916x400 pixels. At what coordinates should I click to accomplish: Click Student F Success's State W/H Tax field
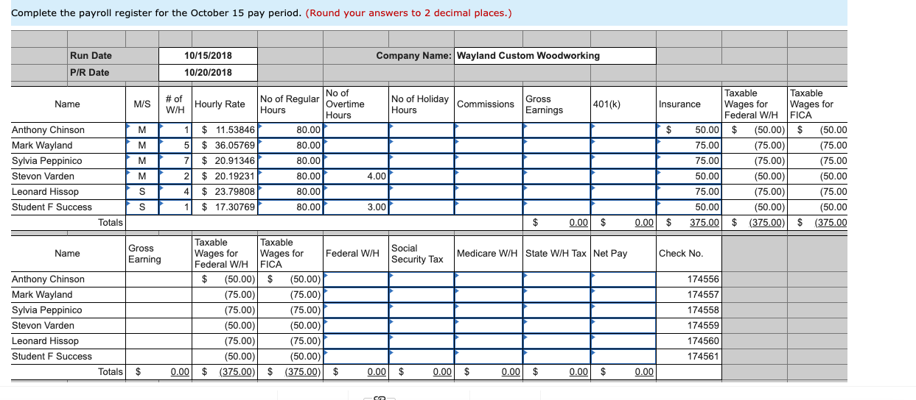click(556, 357)
